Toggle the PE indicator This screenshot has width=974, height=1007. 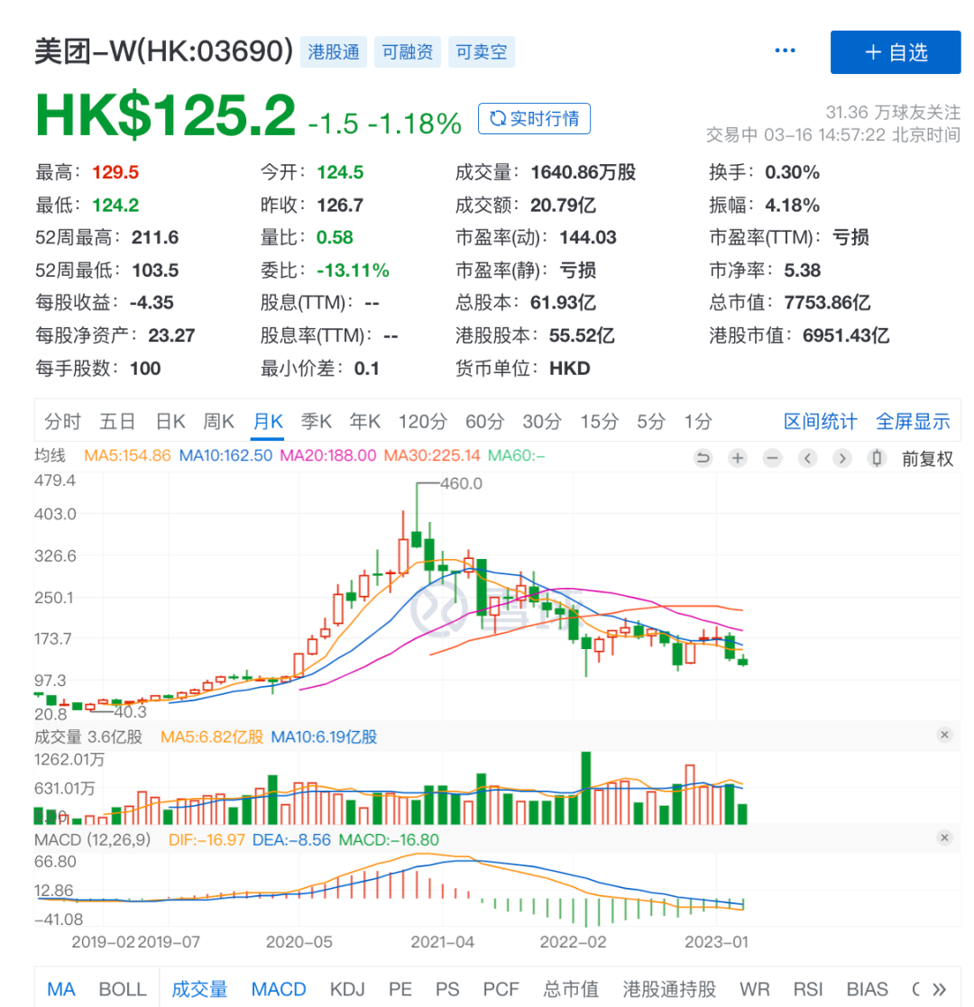[400, 989]
